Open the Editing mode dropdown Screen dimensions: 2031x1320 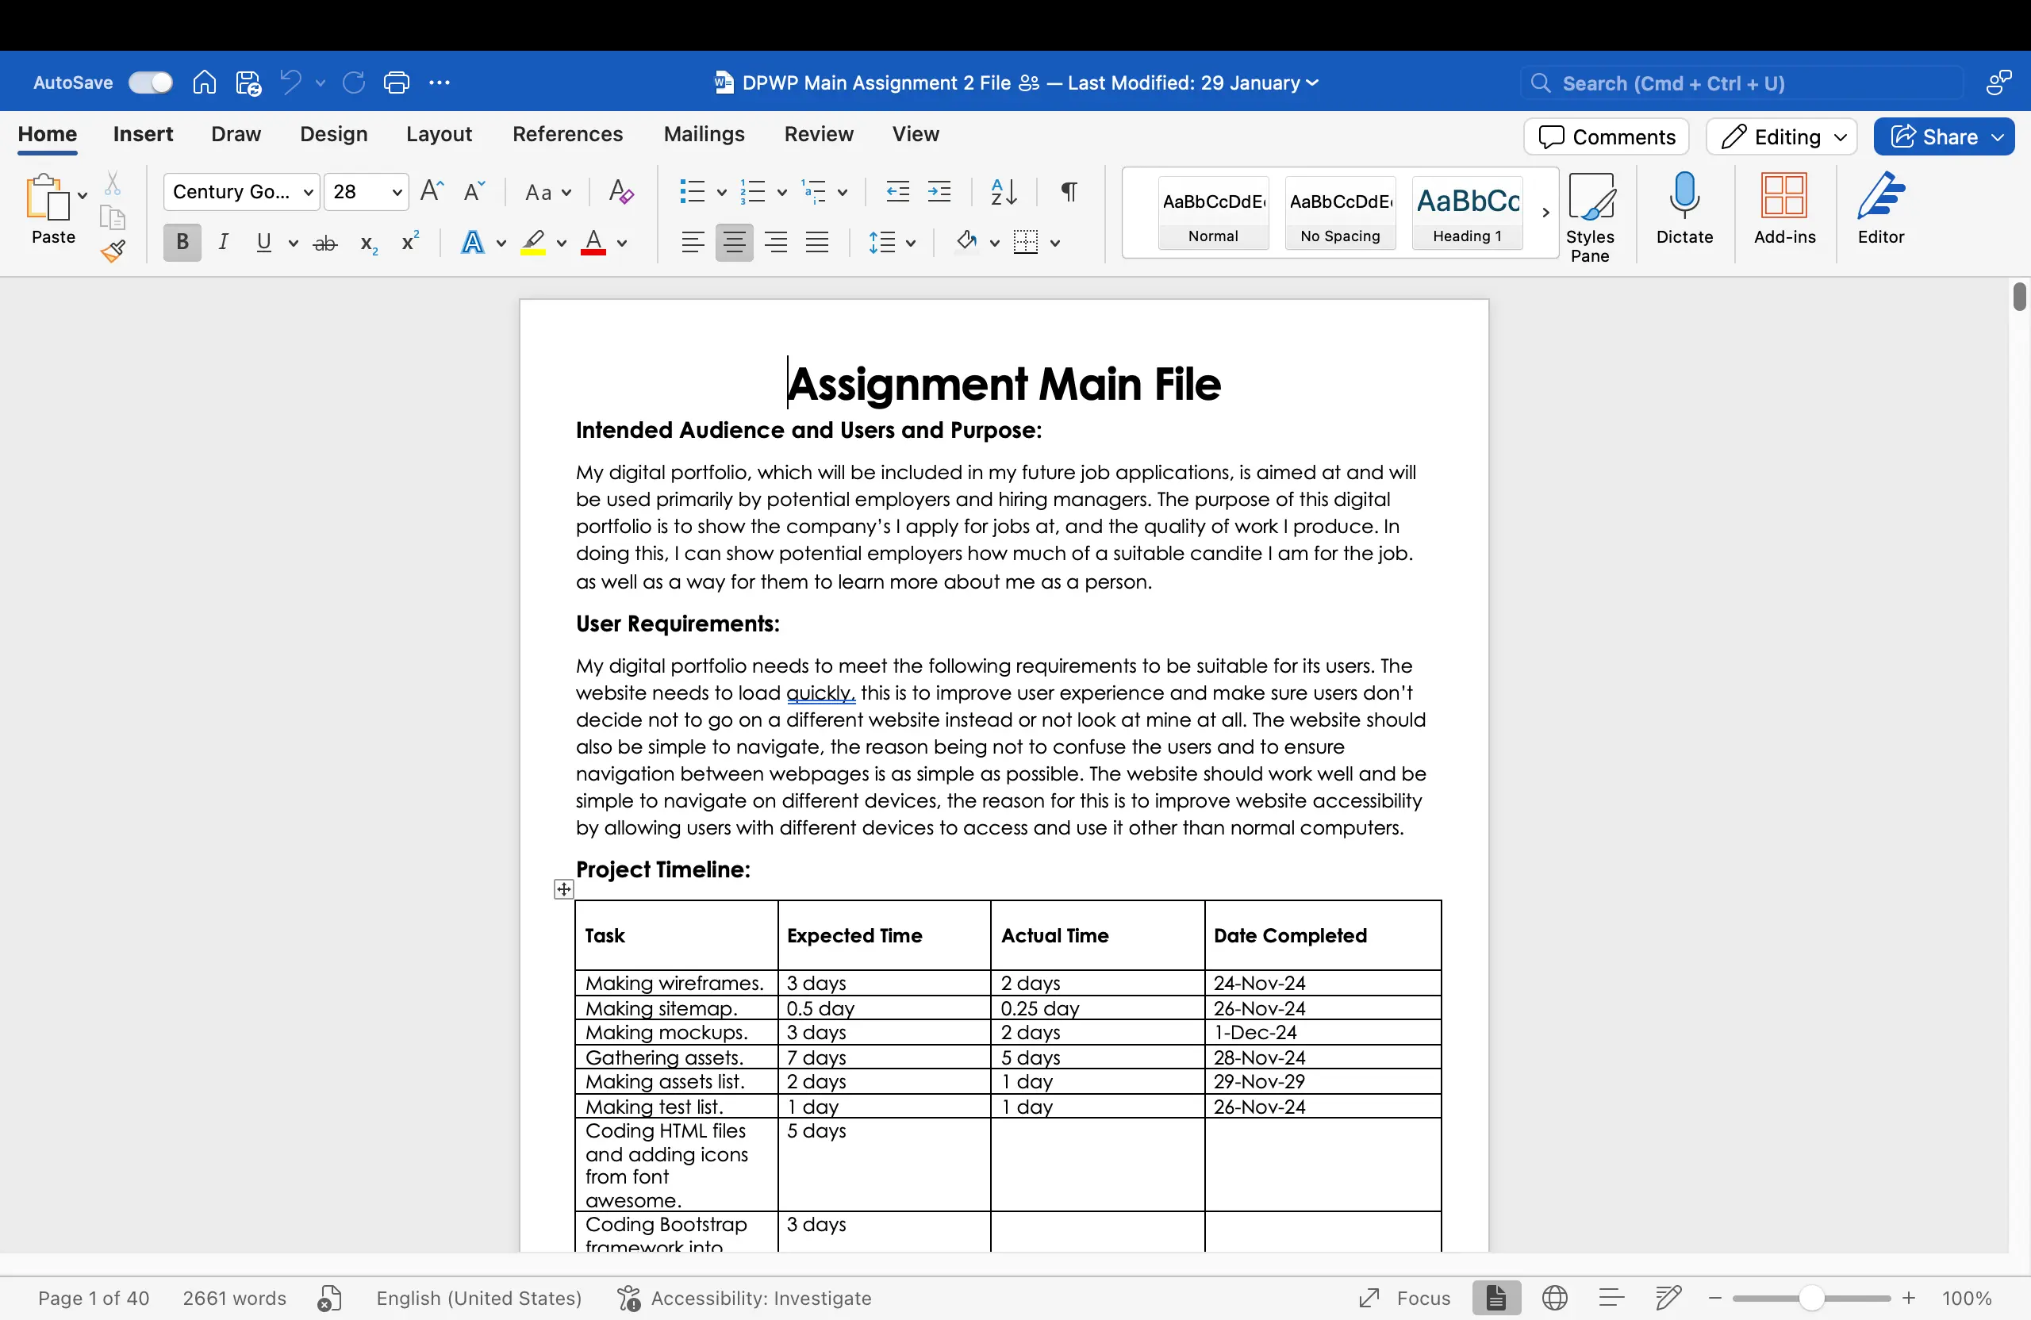tap(1781, 136)
